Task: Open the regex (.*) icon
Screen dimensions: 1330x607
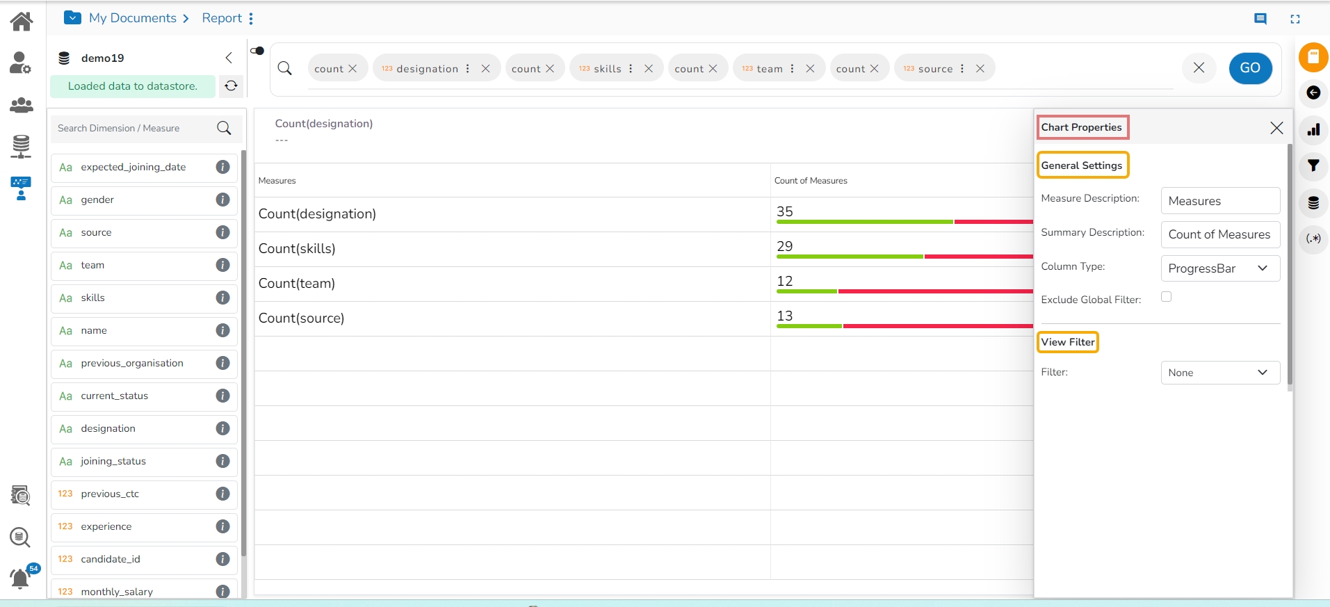Action: [1313, 238]
